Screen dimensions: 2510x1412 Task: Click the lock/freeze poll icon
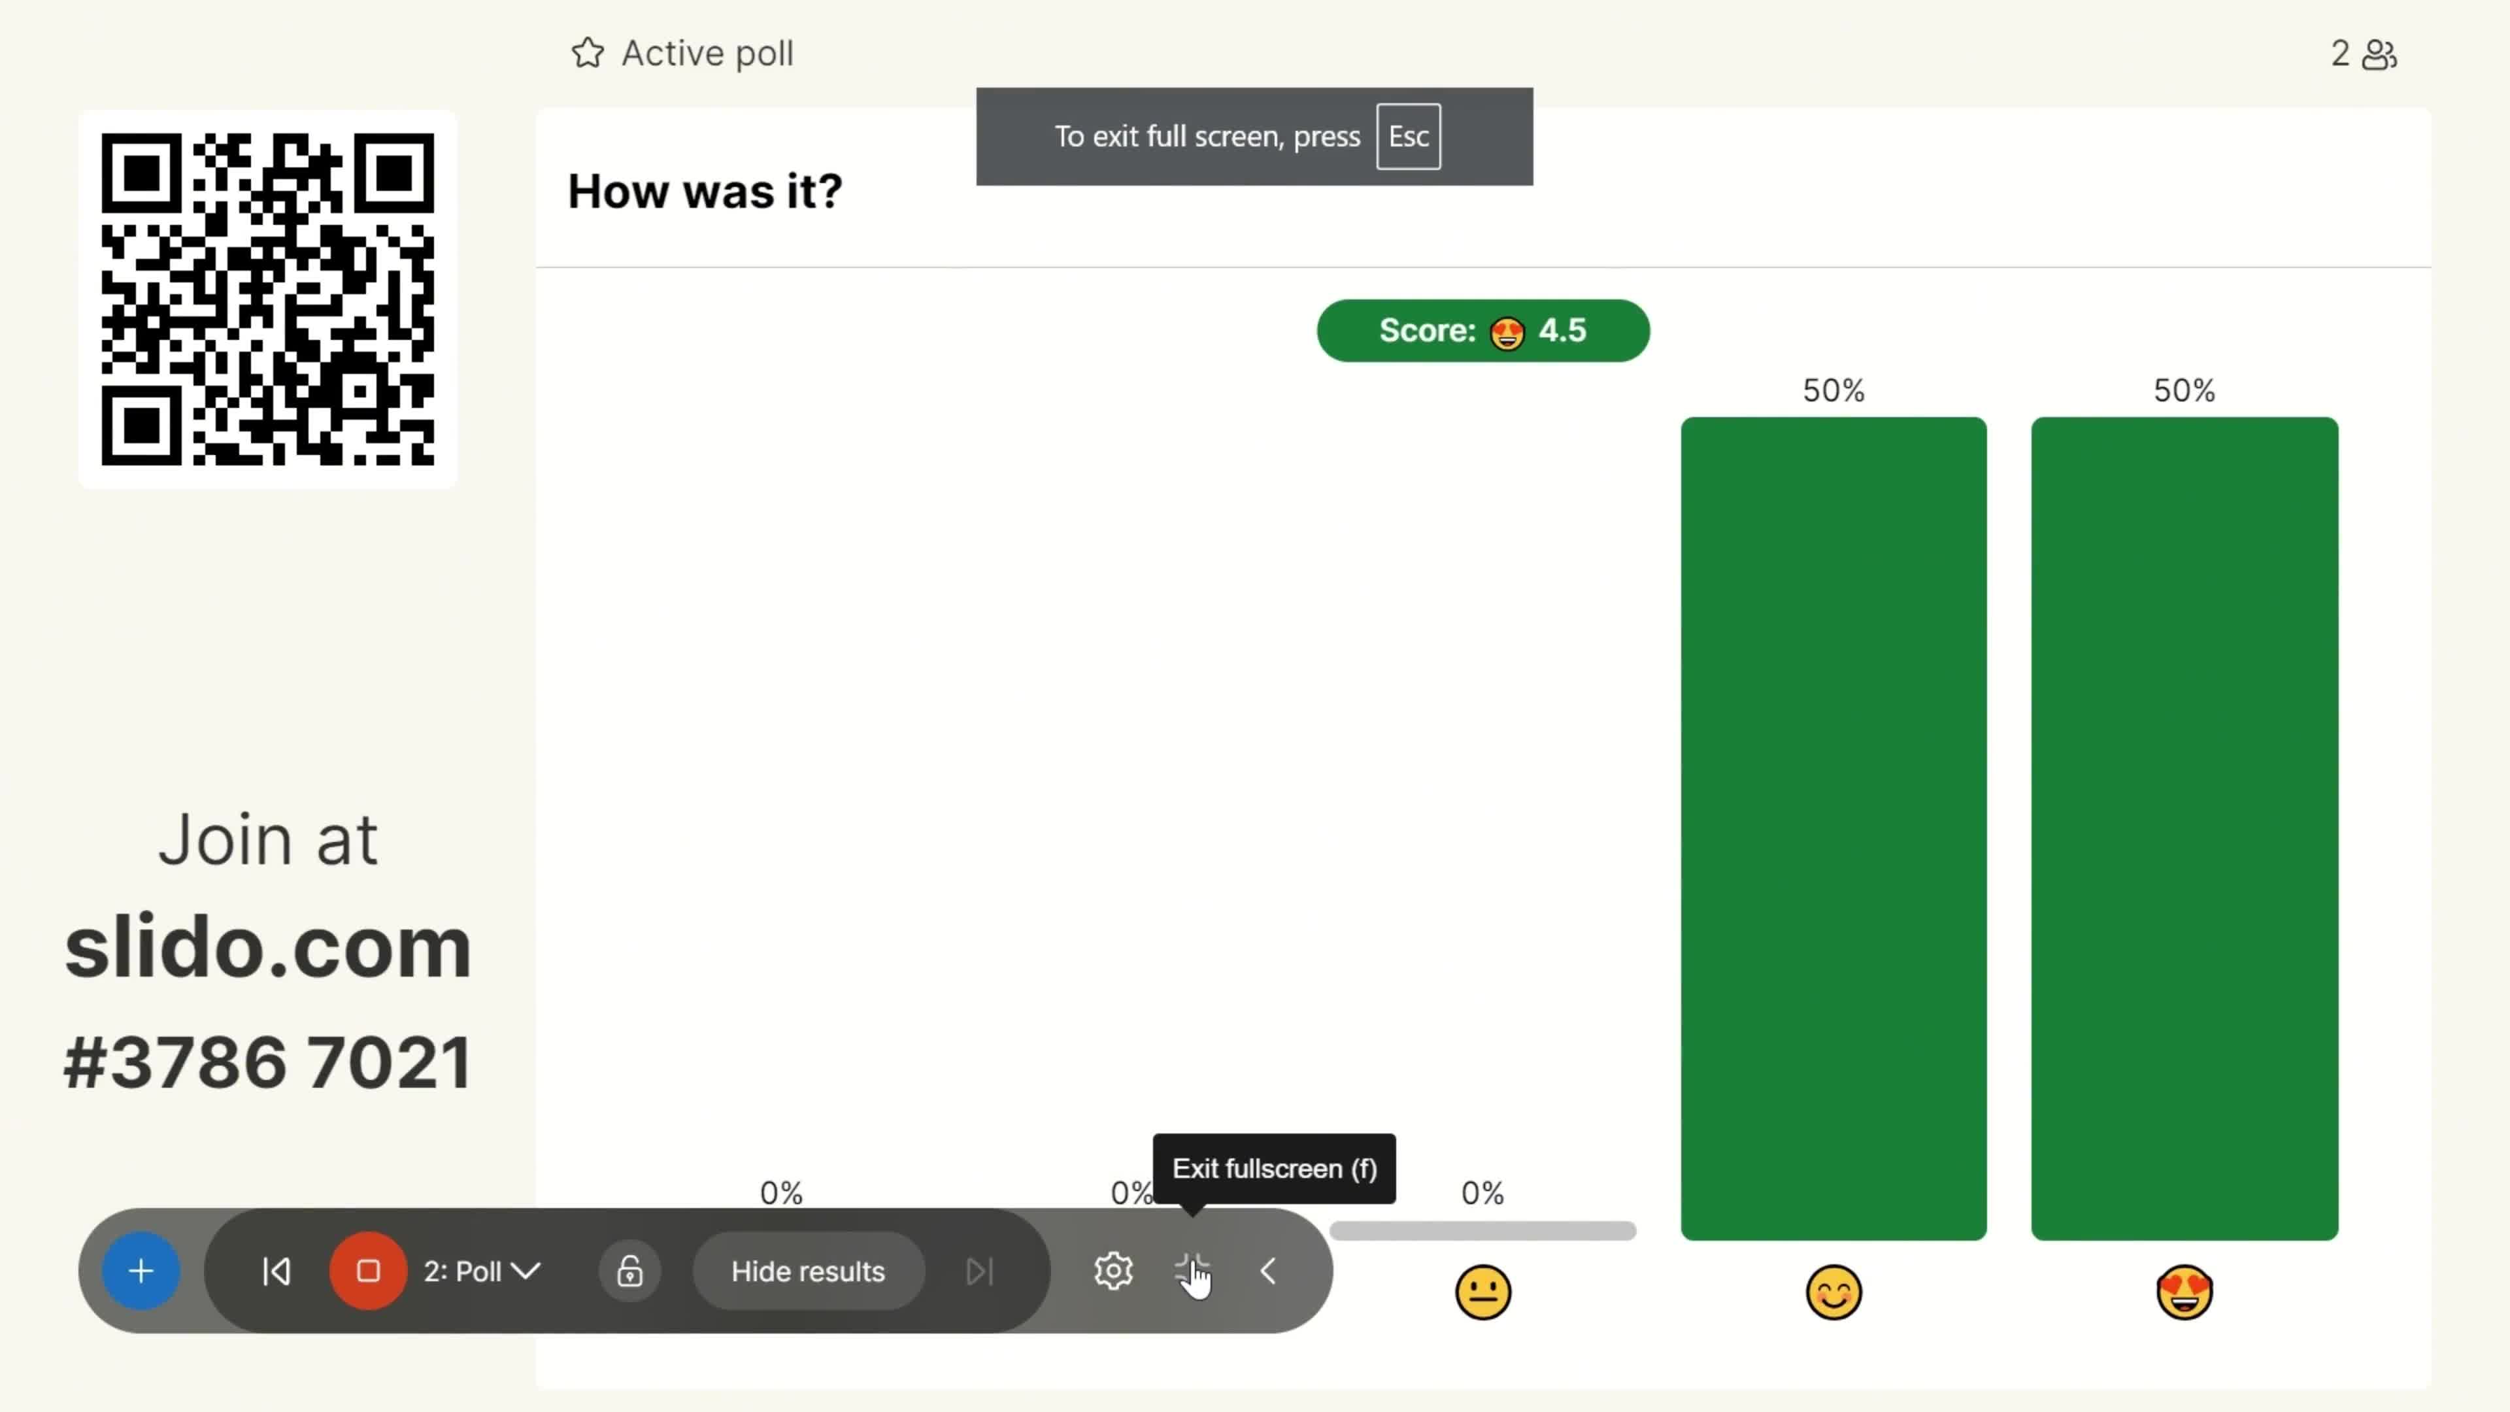pyautogui.click(x=629, y=1271)
